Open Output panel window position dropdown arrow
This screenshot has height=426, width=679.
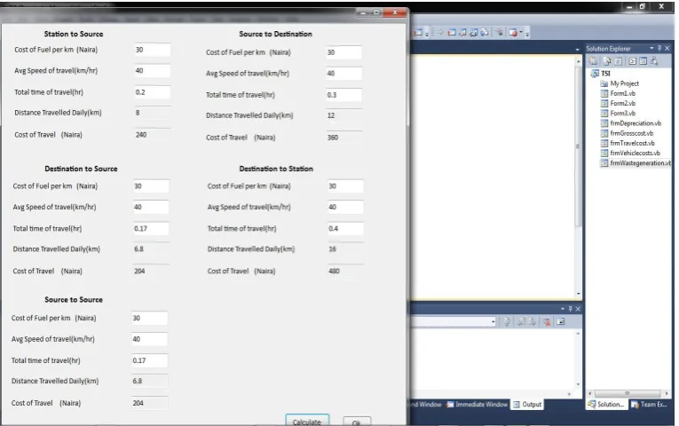(562, 309)
